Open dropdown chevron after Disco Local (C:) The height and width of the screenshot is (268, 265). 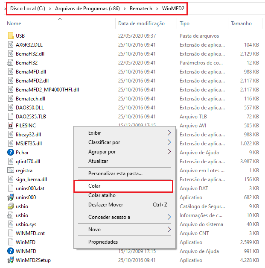pos(50,9)
